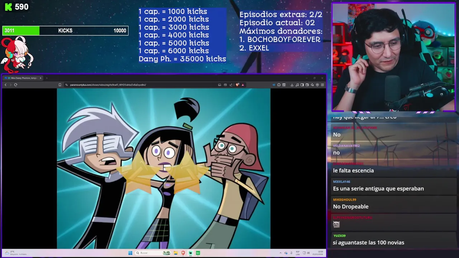This screenshot has width=459, height=258.
Task: Click the blue audio playing indicator icon
Action: click(274, 85)
